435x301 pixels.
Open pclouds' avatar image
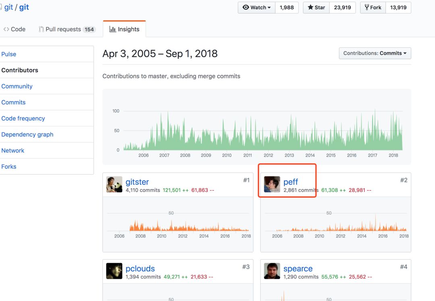pyautogui.click(x=114, y=271)
